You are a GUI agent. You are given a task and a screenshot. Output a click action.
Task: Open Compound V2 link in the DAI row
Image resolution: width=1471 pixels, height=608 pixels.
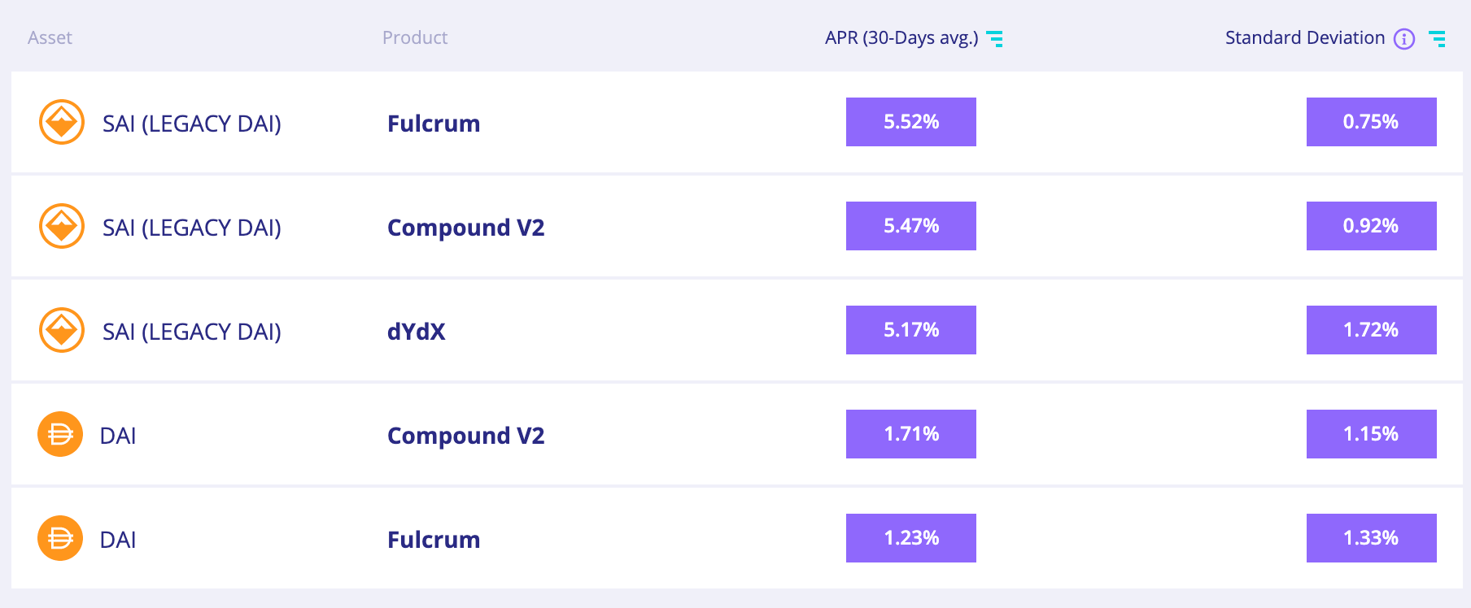coord(465,436)
